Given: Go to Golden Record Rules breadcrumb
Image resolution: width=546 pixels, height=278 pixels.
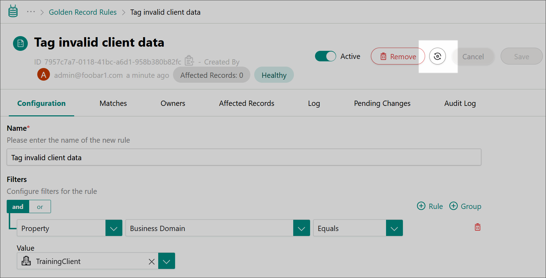Looking at the screenshot, I should (83, 12).
